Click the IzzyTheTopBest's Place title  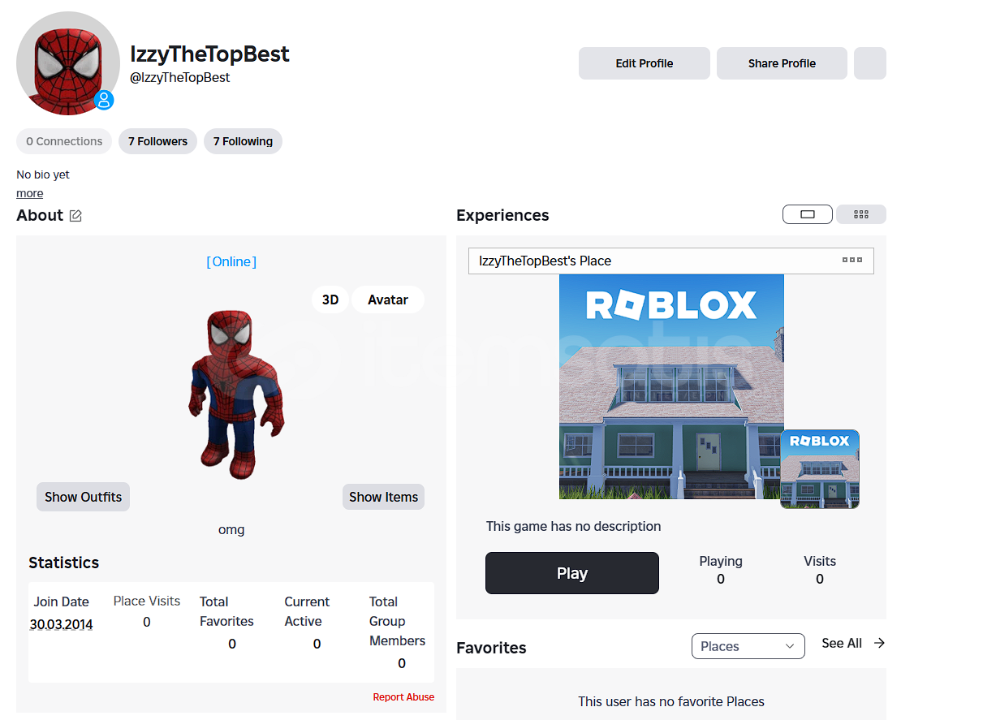pyautogui.click(x=545, y=261)
